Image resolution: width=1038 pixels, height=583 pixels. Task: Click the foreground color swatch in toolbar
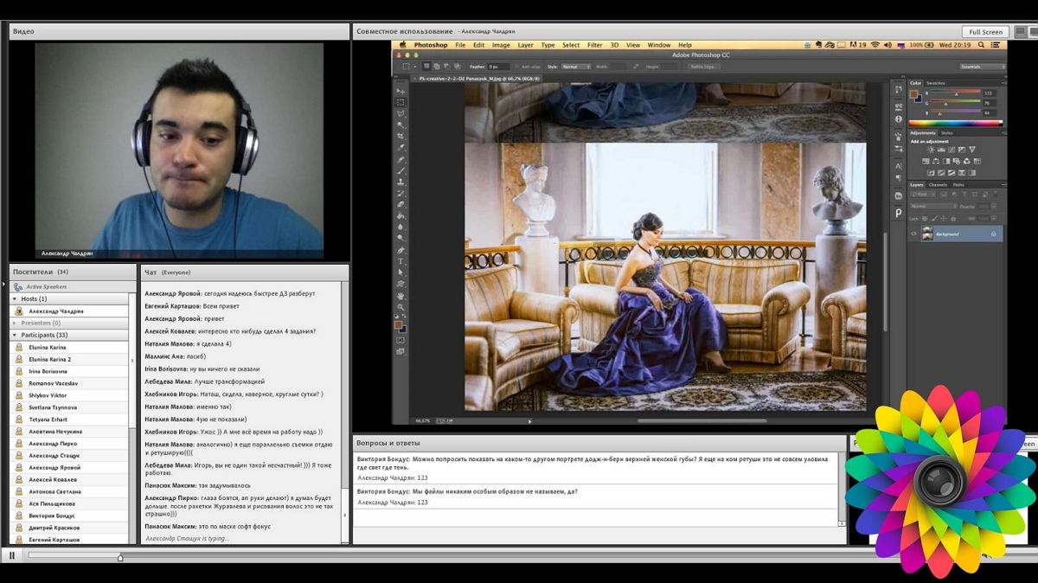tap(399, 324)
